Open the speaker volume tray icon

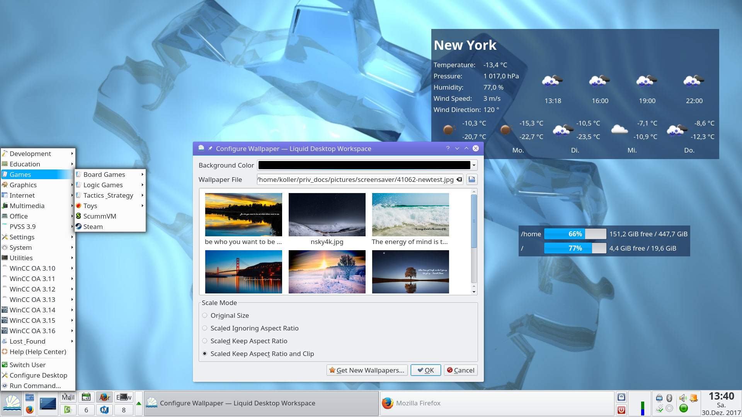click(683, 398)
